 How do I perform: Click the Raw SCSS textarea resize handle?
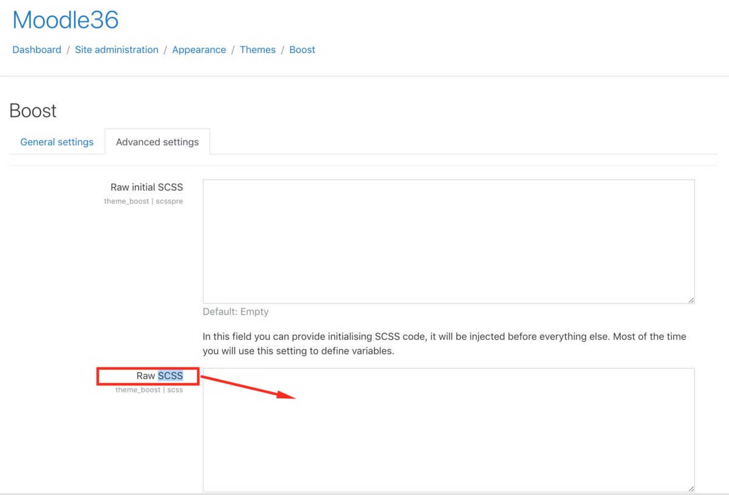[x=691, y=488]
